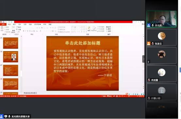
Task: Open the 插入 Insert ribbon tab
Action: click(14, 24)
